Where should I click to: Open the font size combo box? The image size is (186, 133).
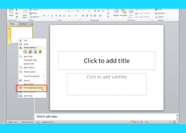pyautogui.click(x=63, y=11)
